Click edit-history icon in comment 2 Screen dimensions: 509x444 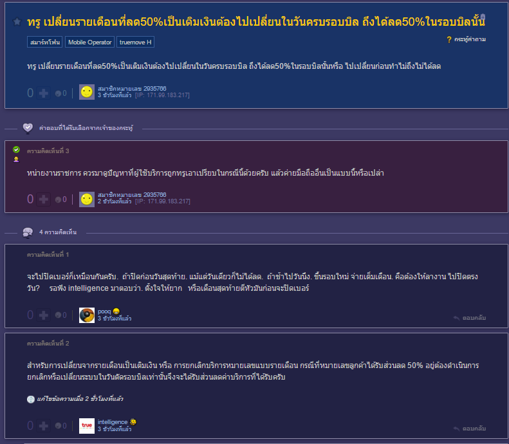click(x=31, y=399)
